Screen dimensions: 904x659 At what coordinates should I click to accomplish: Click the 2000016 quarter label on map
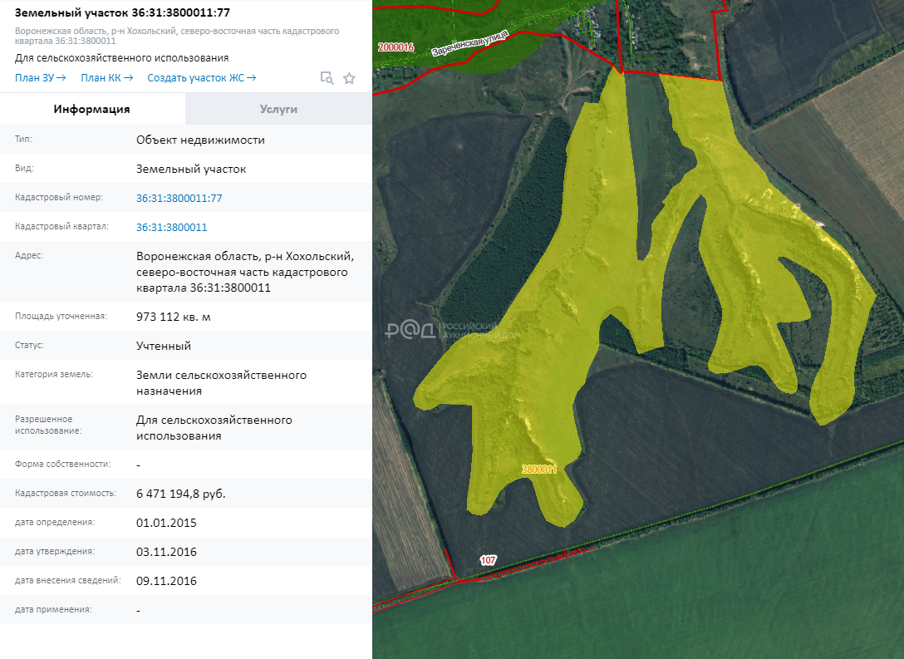395,47
